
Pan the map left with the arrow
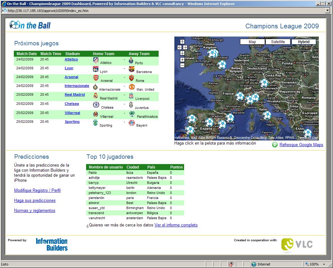[179, 48]
